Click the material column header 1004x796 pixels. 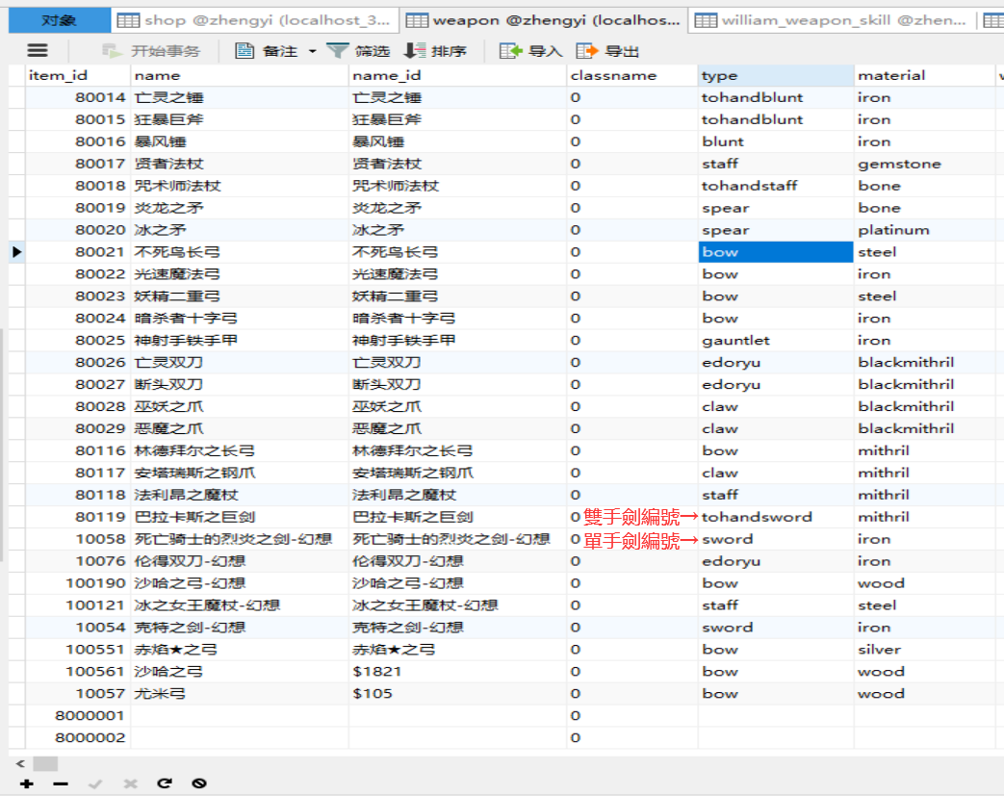[x=925, y=76]
